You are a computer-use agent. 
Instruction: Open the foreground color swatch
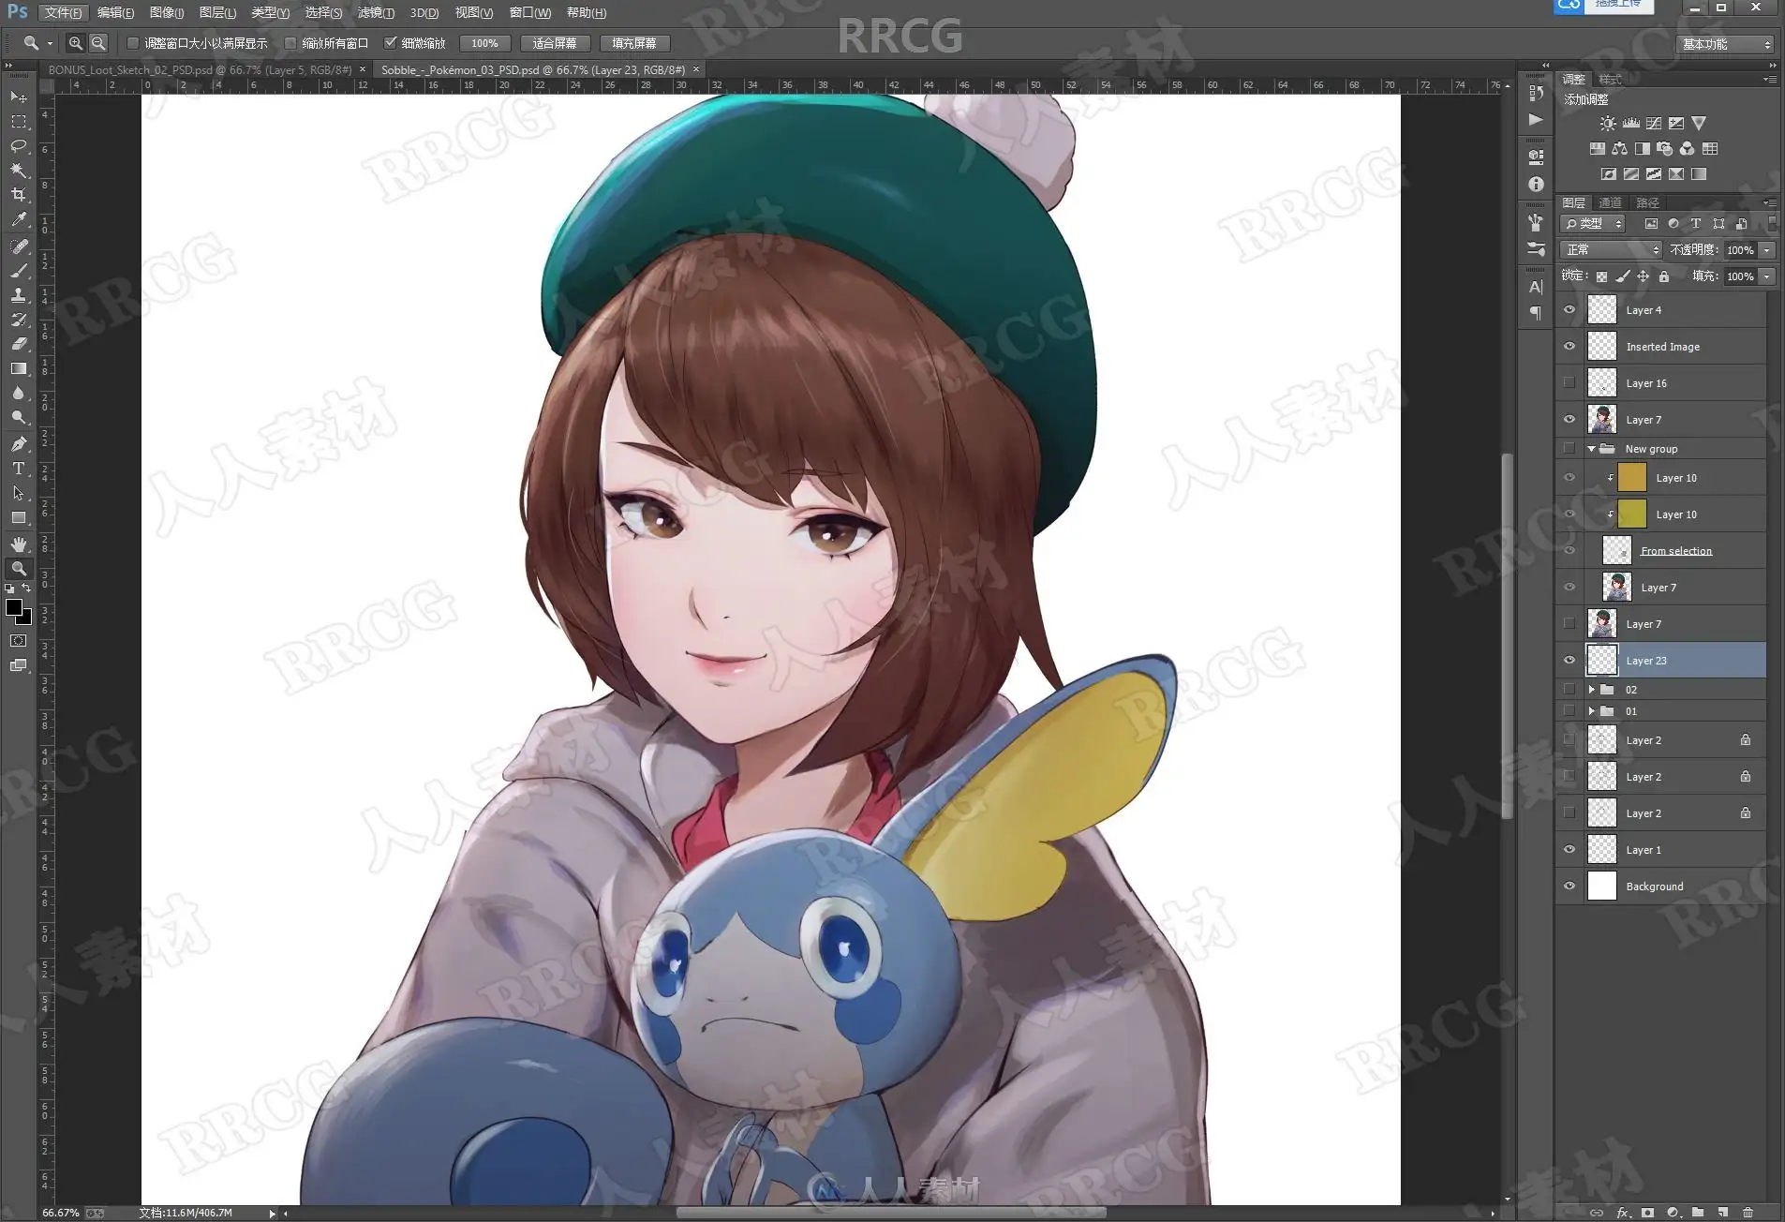click(x=14, y=607)
